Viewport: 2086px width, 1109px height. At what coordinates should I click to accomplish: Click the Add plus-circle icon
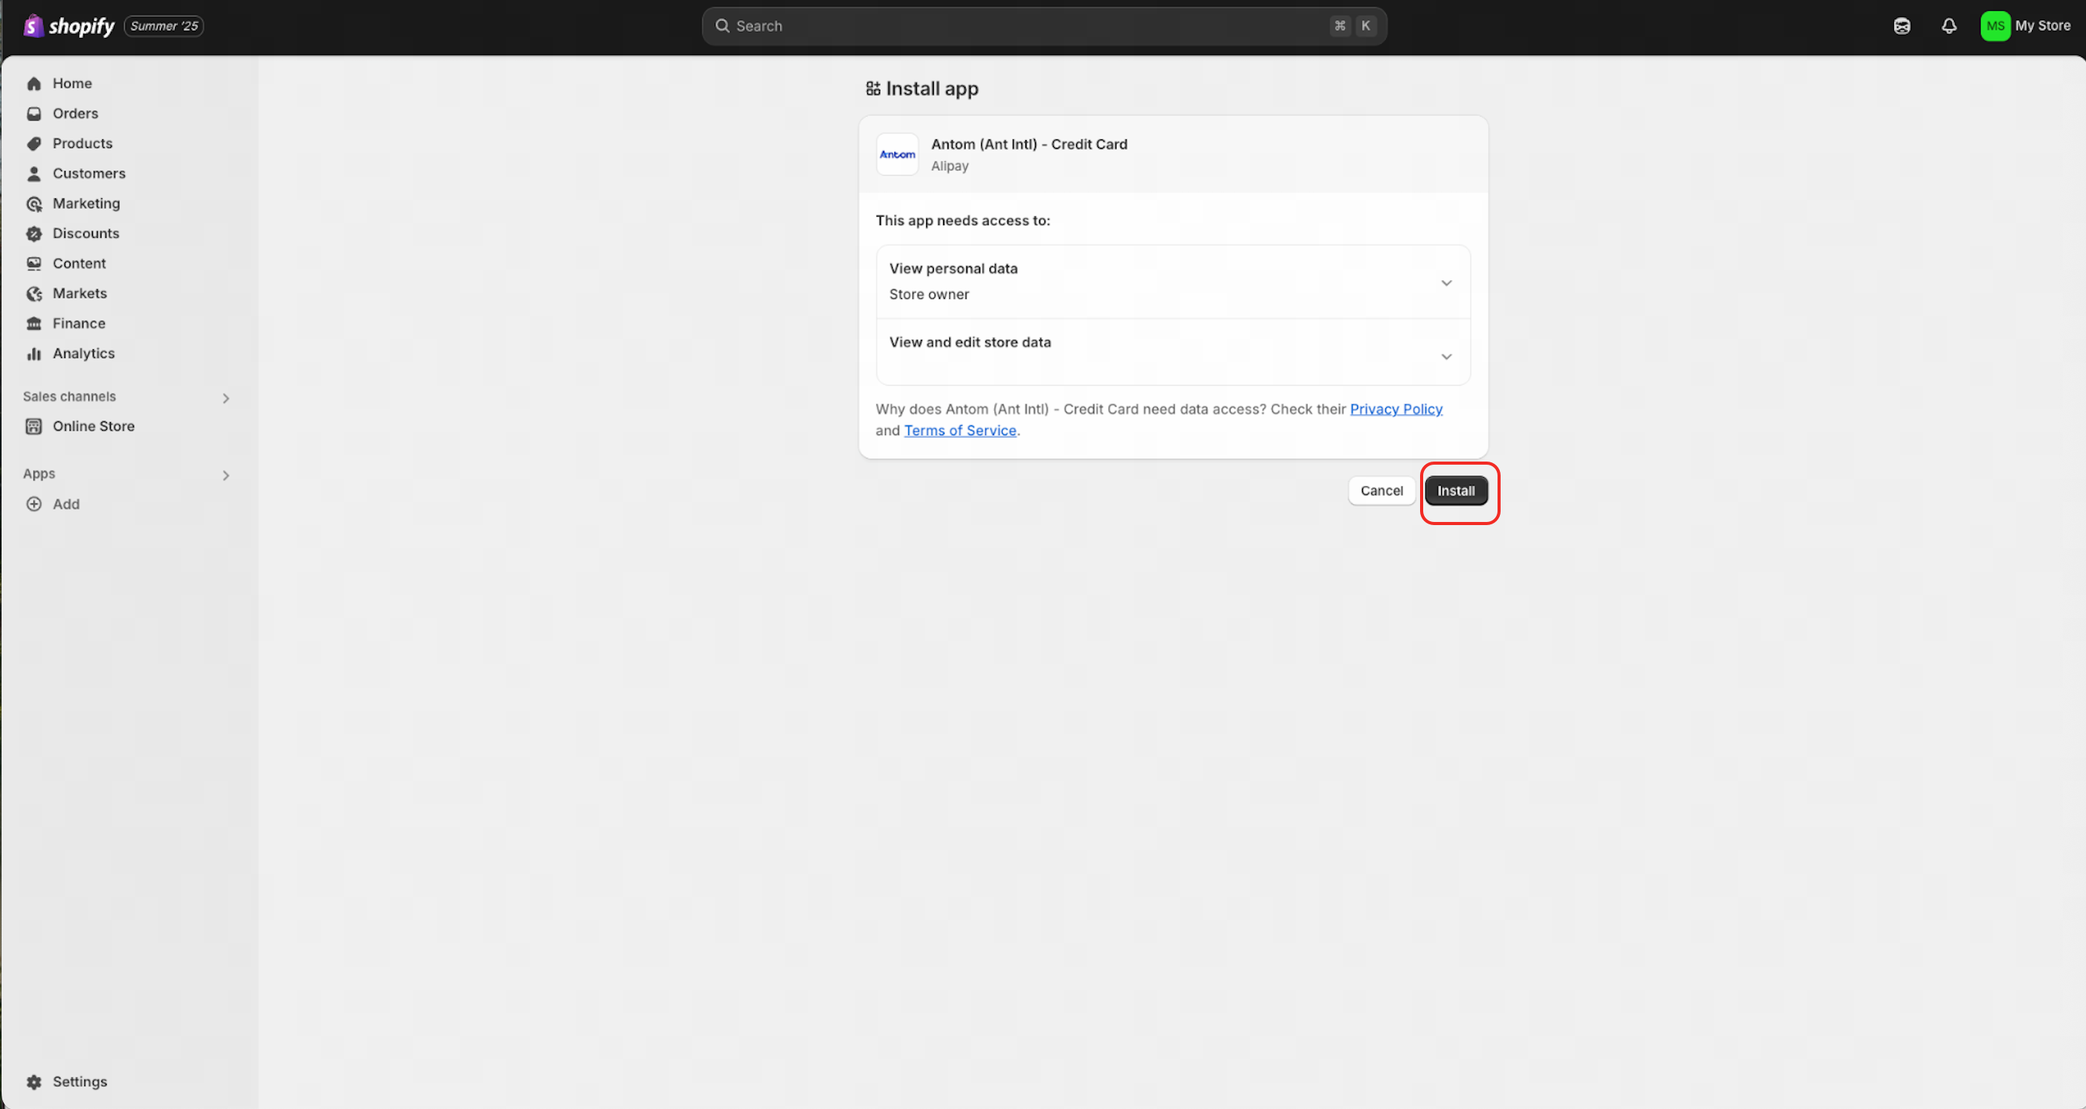coord(34,504)
